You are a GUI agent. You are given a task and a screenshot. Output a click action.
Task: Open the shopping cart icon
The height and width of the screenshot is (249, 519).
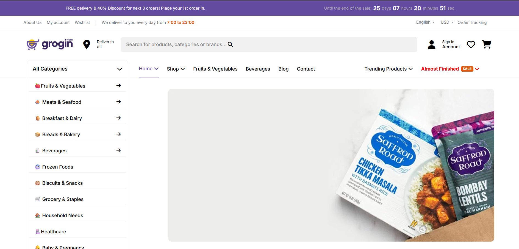[486, 44]
